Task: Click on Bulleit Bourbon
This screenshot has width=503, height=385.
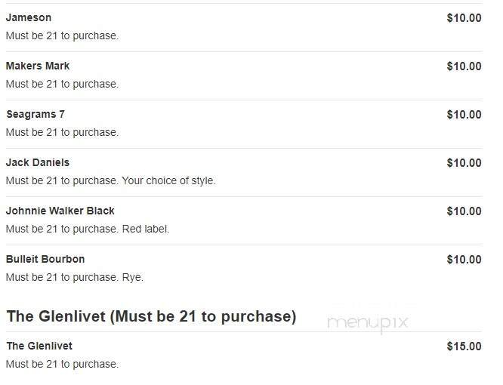Action: [45, 259]
